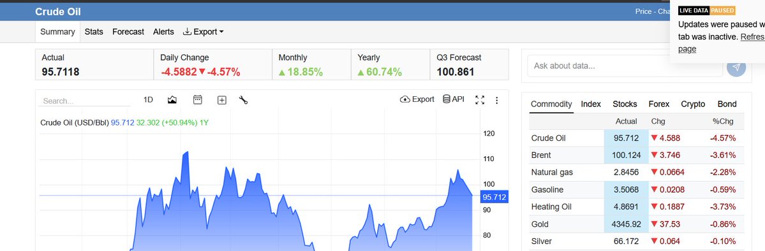
Task: Select the Commodity tab
Action: pos(551,104)
